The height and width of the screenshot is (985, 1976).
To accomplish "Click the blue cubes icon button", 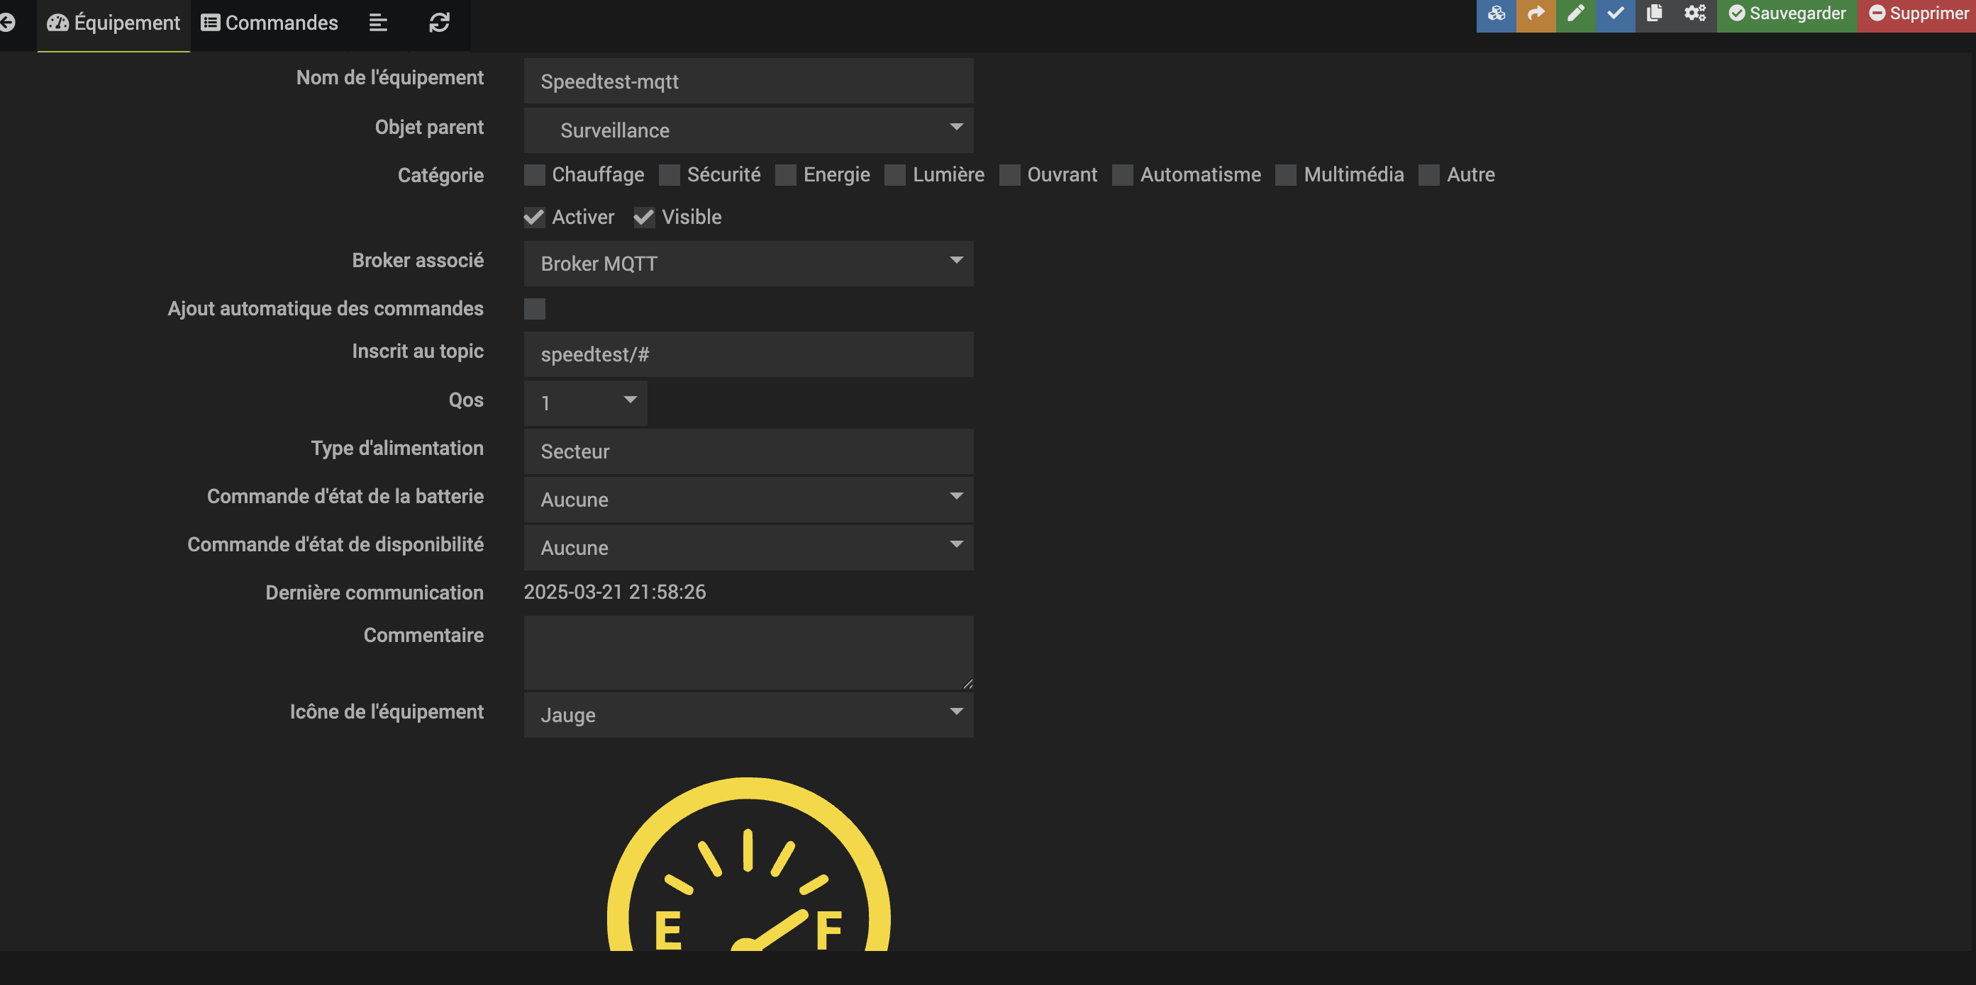I will click(x=1496, y=13).
